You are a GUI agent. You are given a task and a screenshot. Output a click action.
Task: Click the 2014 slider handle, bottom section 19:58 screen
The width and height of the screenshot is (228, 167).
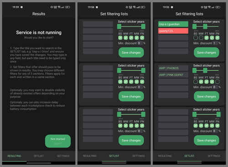[119, 114]
